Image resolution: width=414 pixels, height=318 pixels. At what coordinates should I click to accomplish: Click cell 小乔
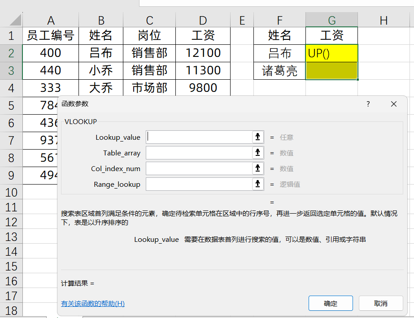coord(101,71)
